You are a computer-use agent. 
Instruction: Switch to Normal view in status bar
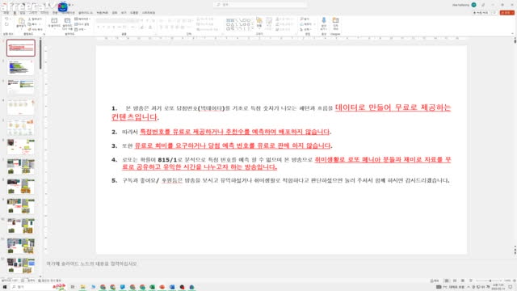(447, 280)
